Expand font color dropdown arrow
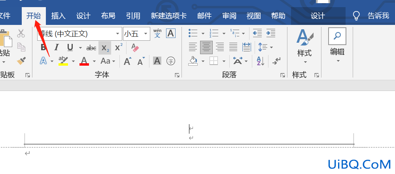Viewport: 395px width, 174px height. [94, 61]
